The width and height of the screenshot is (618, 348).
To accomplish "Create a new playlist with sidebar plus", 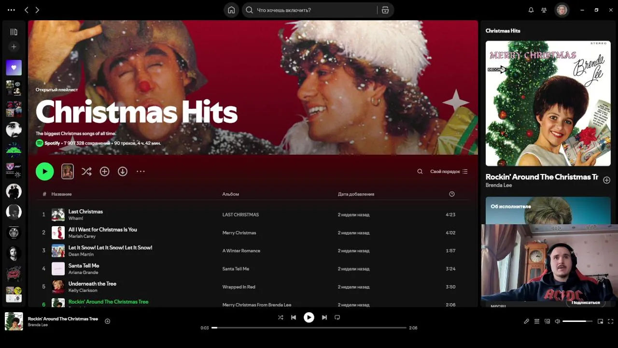I will (x=14, y=47).
